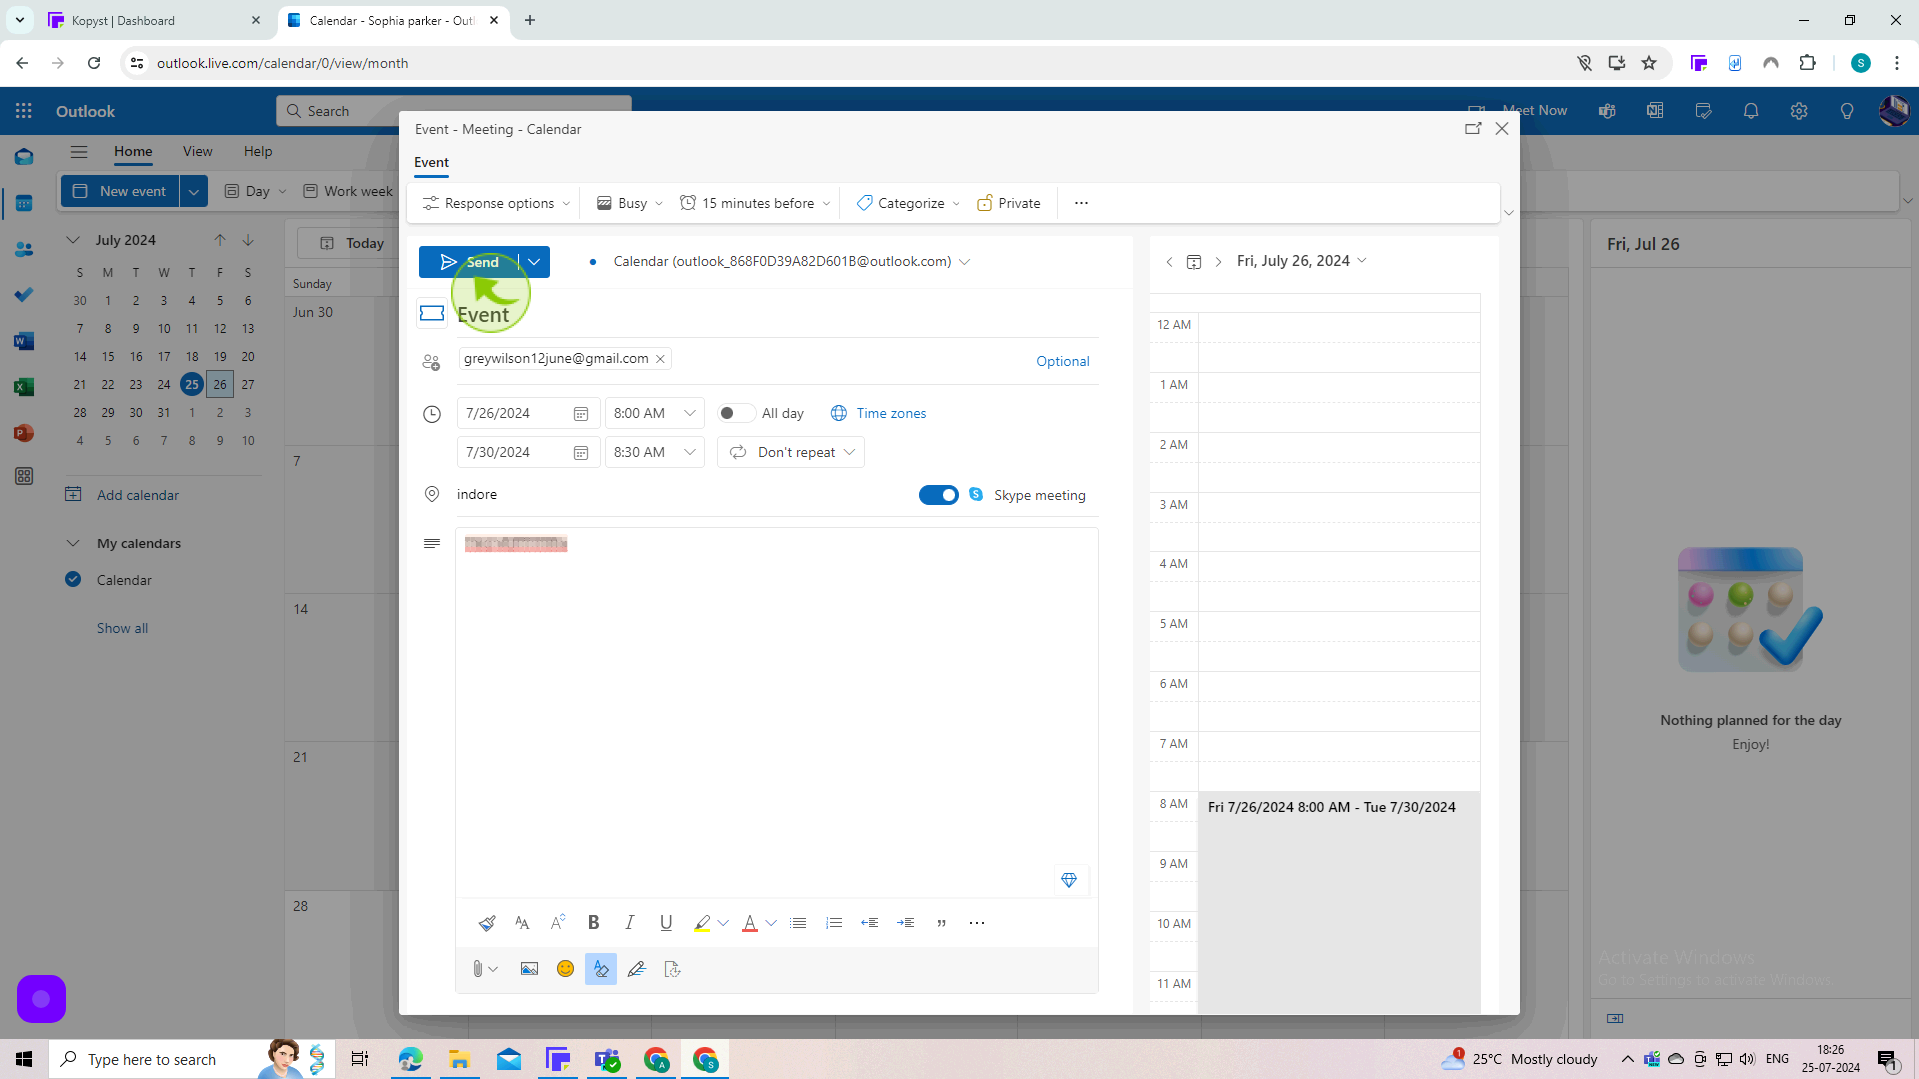Open the Editor diamond icon
This screenshot has width=1919, height=1079.
[x=1069, y=880]
